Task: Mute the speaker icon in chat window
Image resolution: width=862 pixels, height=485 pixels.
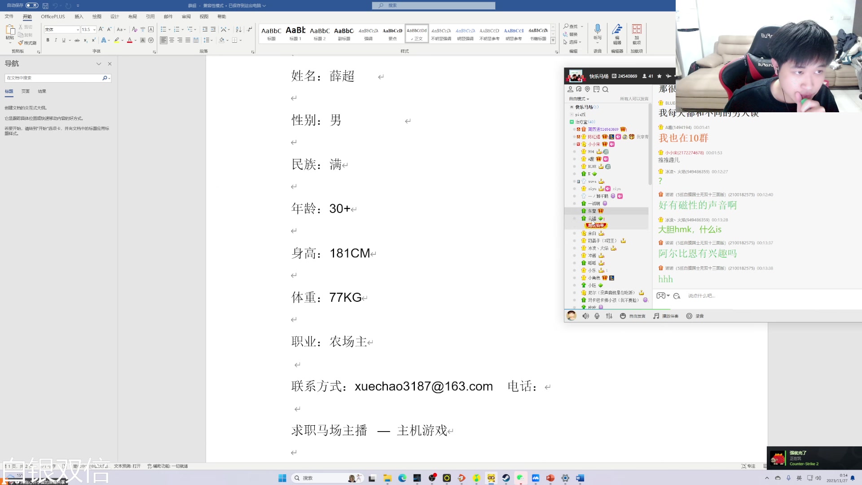Action: click(x=585, y=316)
